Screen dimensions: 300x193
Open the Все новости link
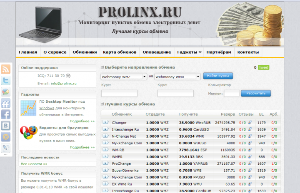click(34, 164)
